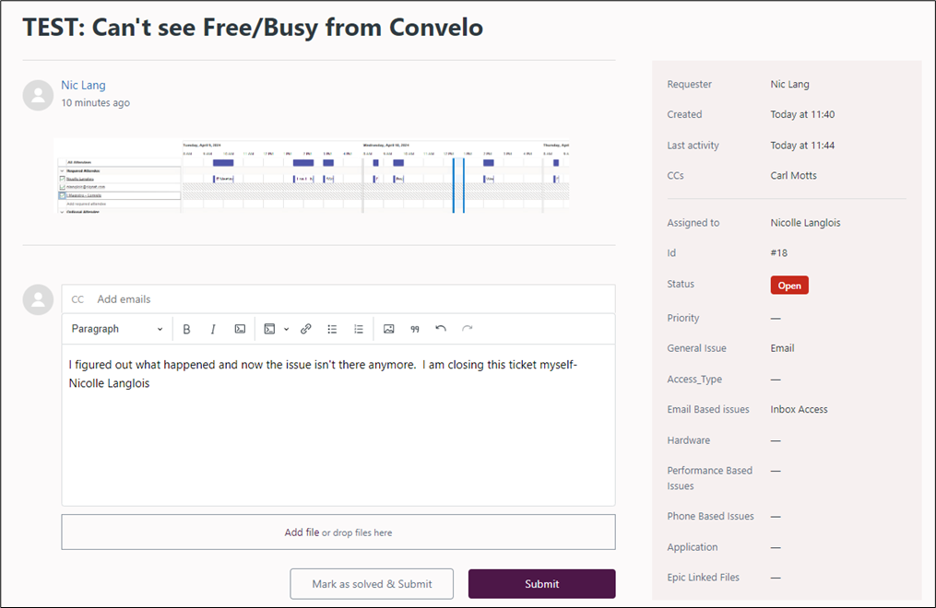Insert inline code using the toolbar
Screen dimensions: 936x608
[x=240, y=329]
